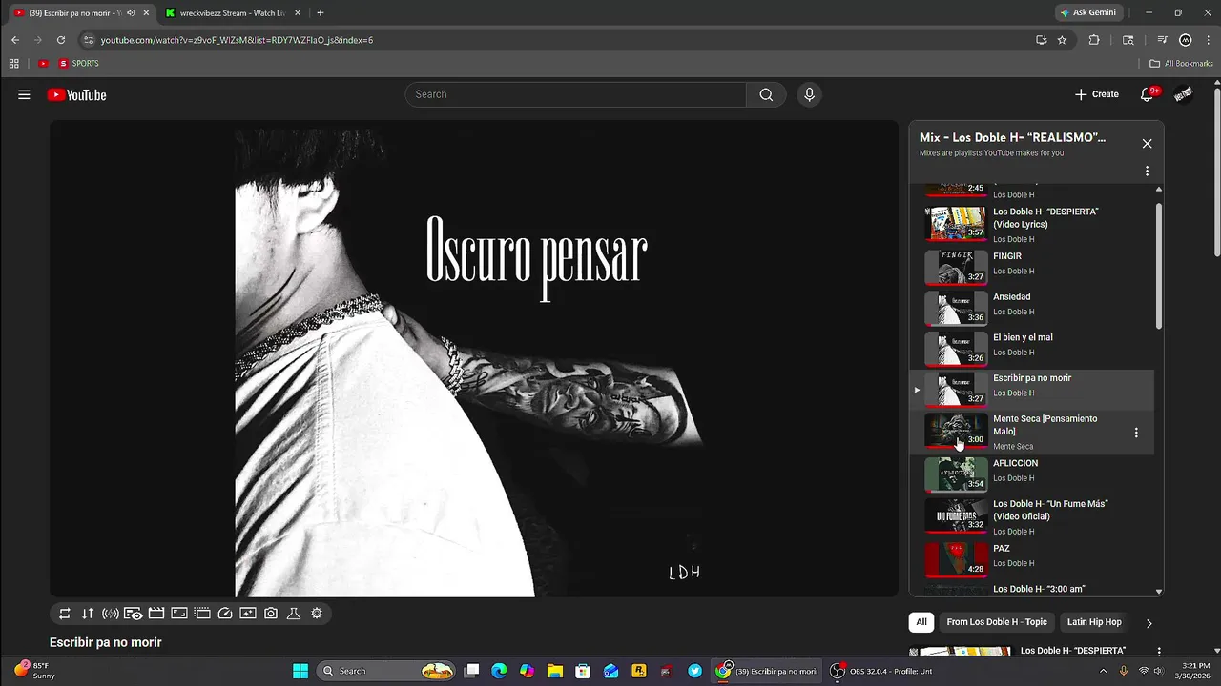Open the Extensions puzzle icon
Image resolution: width=1221 pixels, height=686 pixels.
1094,40
